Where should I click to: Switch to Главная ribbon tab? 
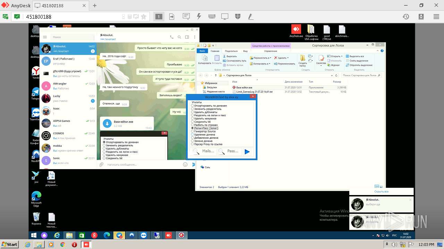(215, 51)
